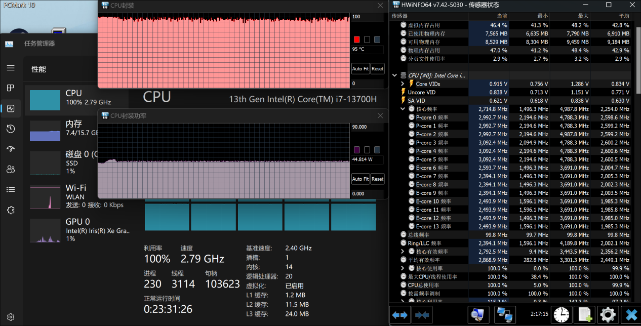Collapse the CPU [#0] Intel Core sensor group
Viewport: 641px width, 326px height.
[395, 75]
